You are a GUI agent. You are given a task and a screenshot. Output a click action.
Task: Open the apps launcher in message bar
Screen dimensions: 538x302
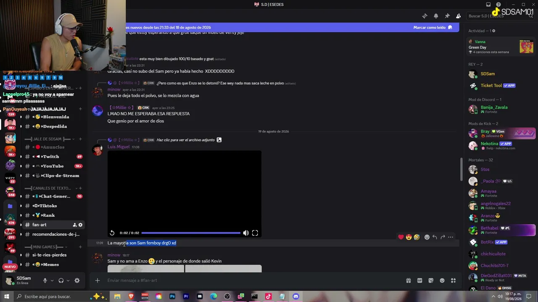[x=453, y=280]
